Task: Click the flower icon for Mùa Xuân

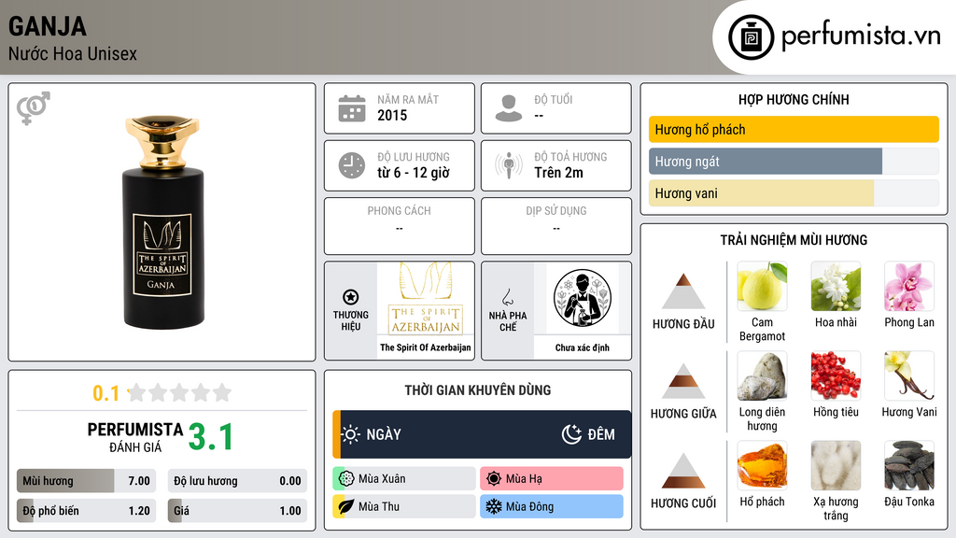Action: (346, 479)
